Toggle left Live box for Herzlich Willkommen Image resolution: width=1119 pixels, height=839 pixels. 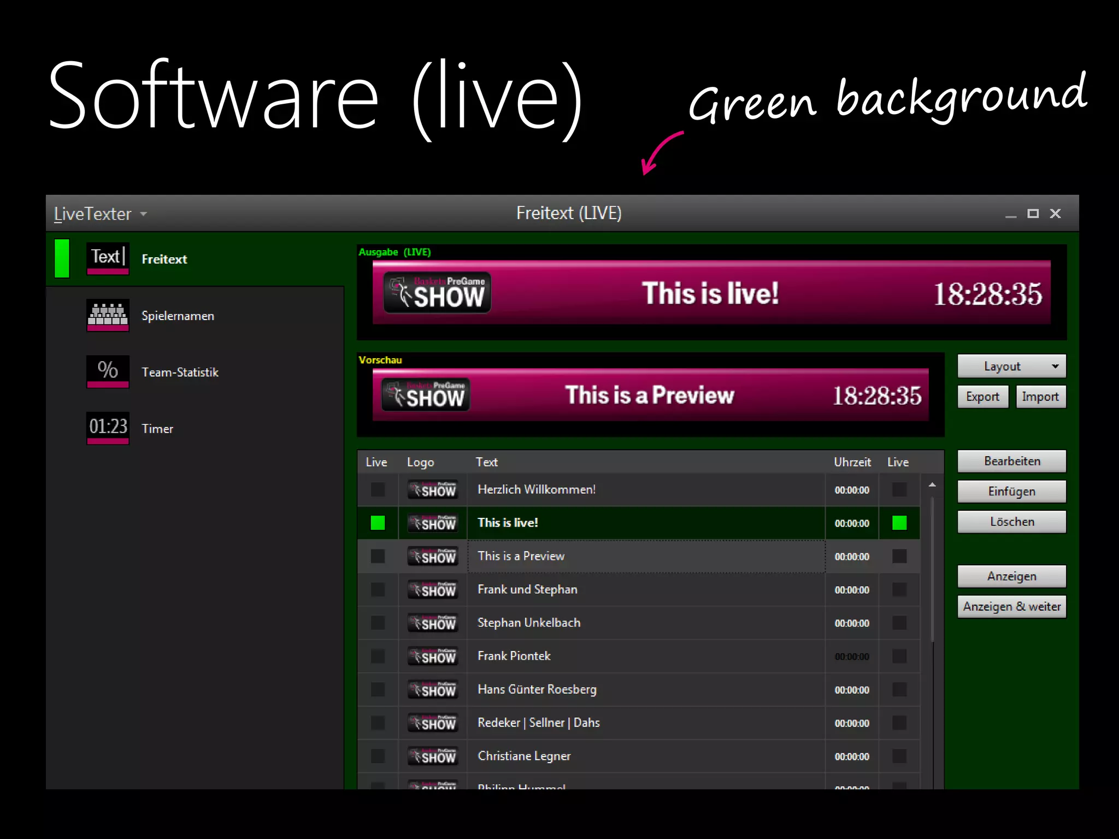378,489
